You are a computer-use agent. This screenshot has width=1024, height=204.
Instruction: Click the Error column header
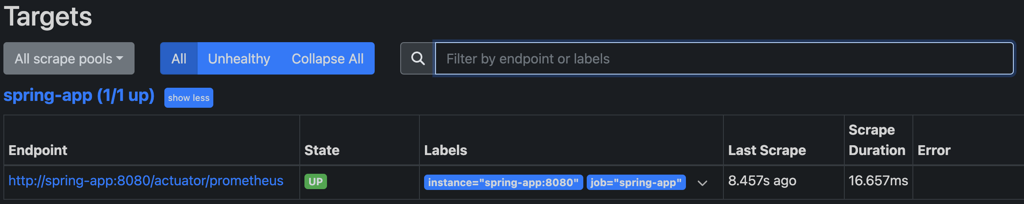coord(934,150)
